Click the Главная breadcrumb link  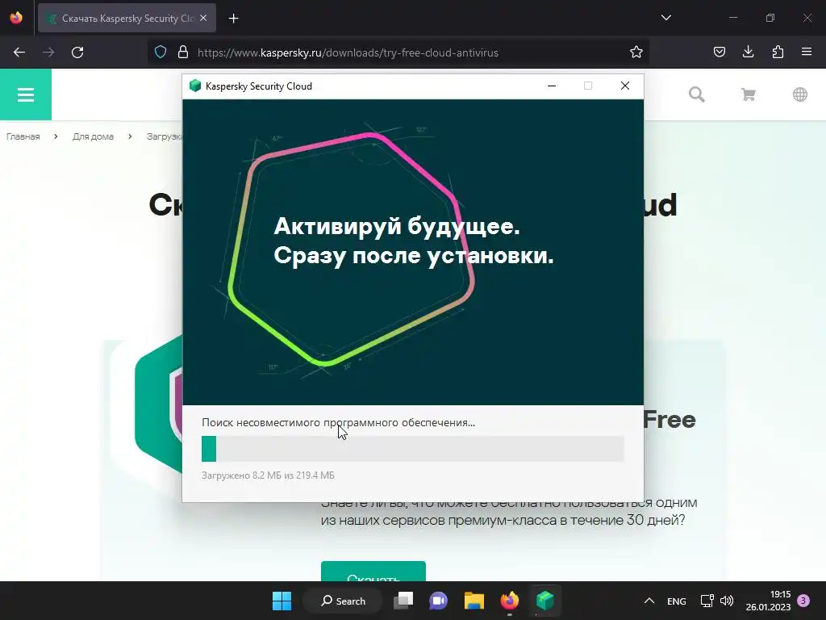click(23, 136)
